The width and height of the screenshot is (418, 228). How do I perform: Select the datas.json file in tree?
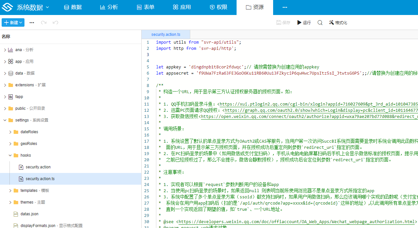click(29, 214)
